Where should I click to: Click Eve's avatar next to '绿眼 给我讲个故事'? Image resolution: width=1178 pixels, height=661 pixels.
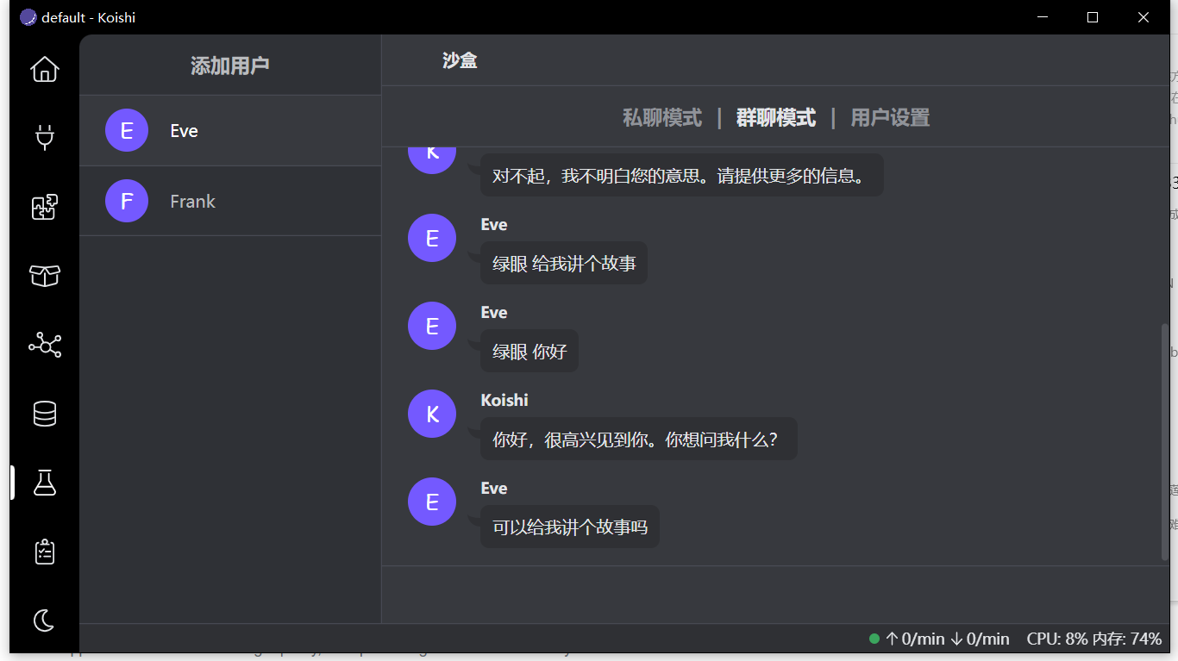coord(432,238)
